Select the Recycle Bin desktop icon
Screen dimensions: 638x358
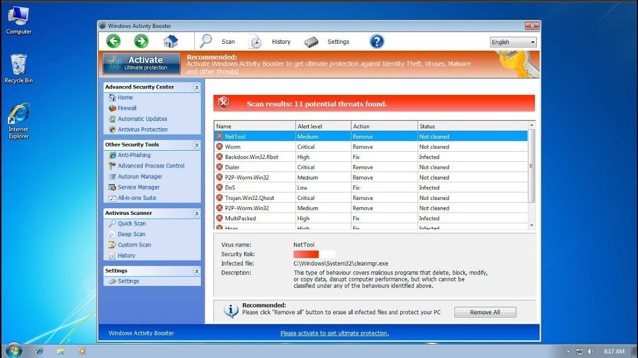(x=18, y=69)
